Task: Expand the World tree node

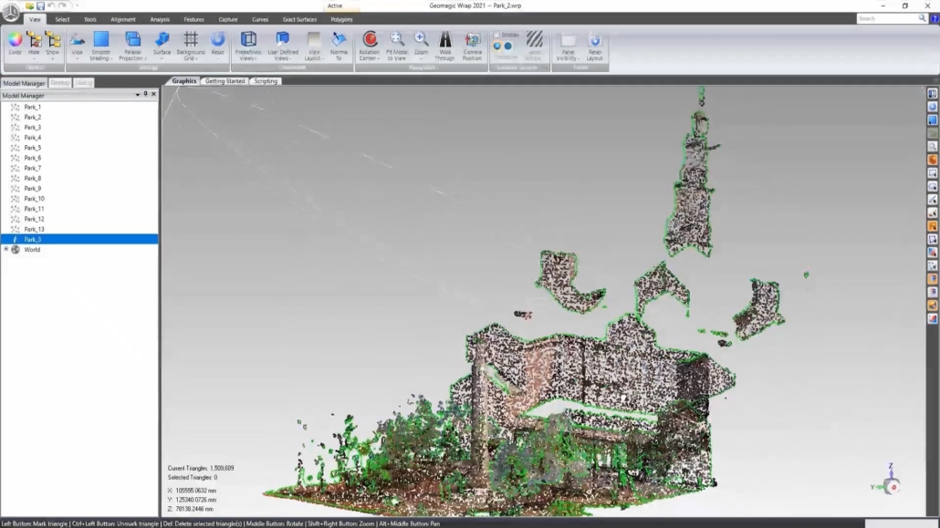Action: pyautogui.click(x=6, y=249)
